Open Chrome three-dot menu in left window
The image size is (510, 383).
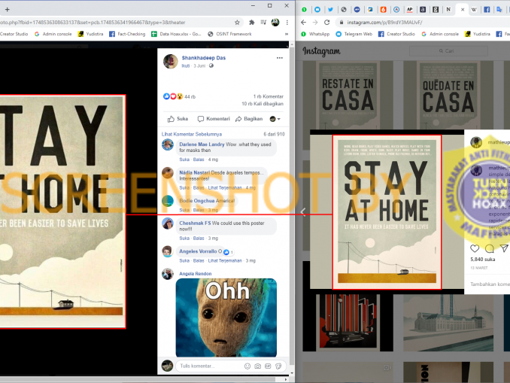(x=287, y=23)
